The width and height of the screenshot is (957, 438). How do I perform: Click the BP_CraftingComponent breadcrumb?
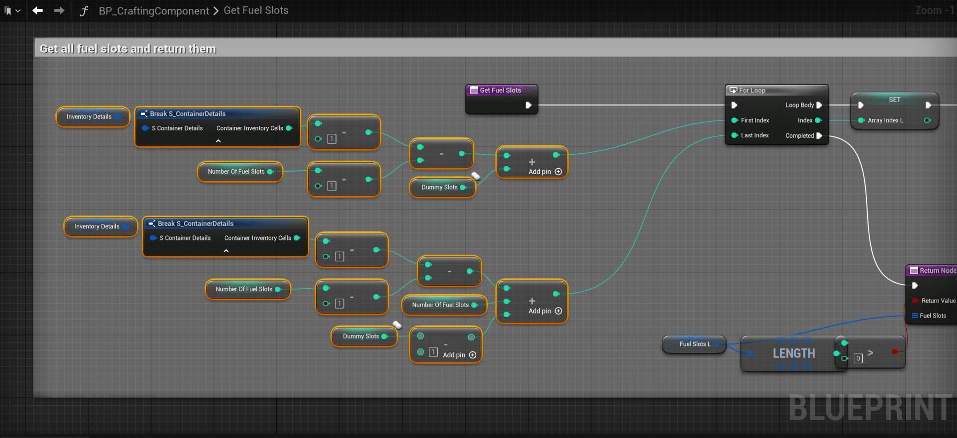154,11
